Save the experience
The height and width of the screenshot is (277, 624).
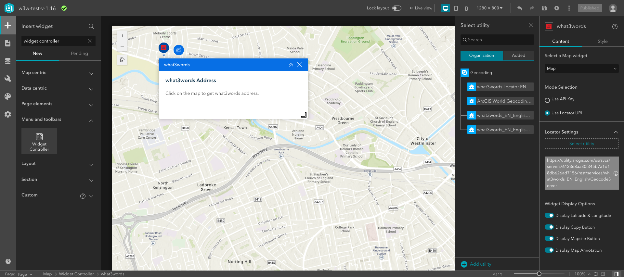[544, 8]
